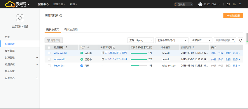This screenshot has height=109, width=248.
Task: Switch to 有状态应用 tab
Action: (x=71, y=30)
